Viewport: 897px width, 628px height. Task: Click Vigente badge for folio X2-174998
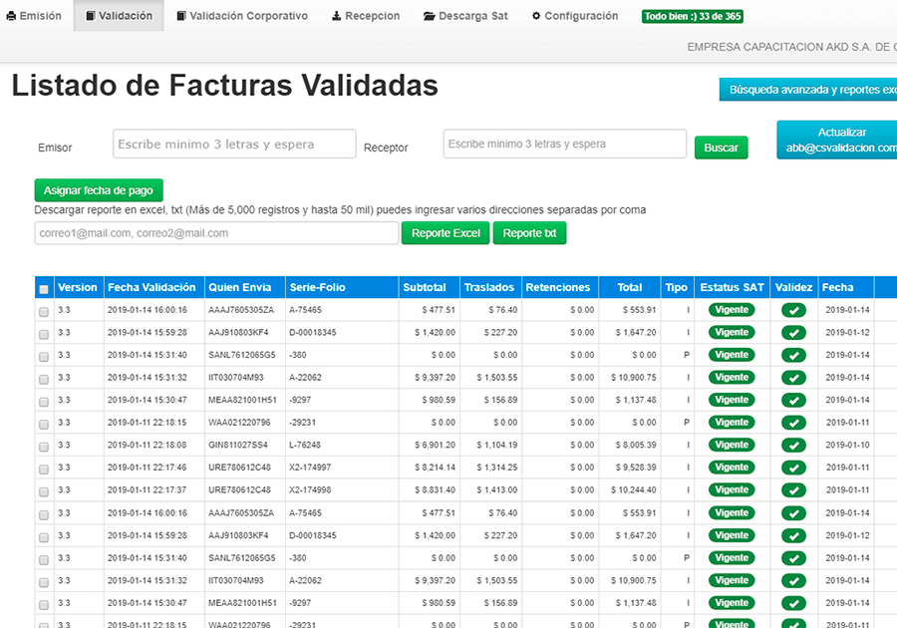point(732,489)
